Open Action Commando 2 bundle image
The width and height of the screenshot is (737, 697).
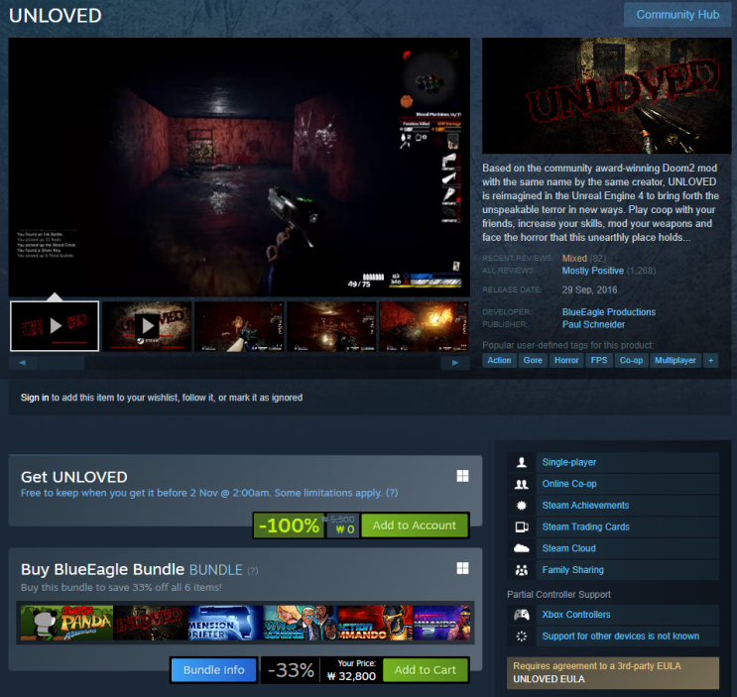440,623
